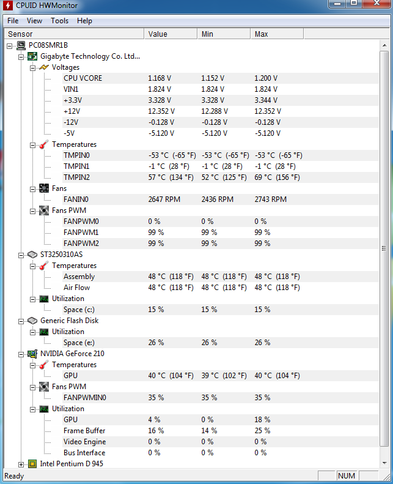Click the Max column header
Image resolution: width=393 pixels, height=484 pixels.
tap(277, 34)
